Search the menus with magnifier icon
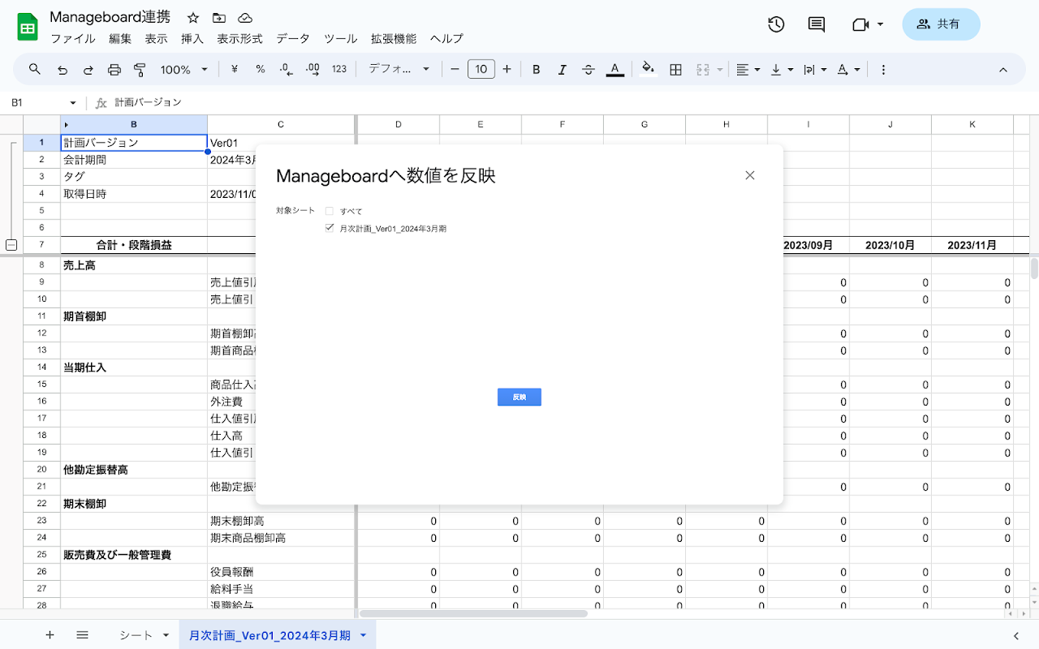The image size is (1039, 649). (35, 70)
